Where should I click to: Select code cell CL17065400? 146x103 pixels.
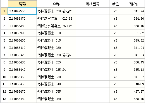point(22,40)
